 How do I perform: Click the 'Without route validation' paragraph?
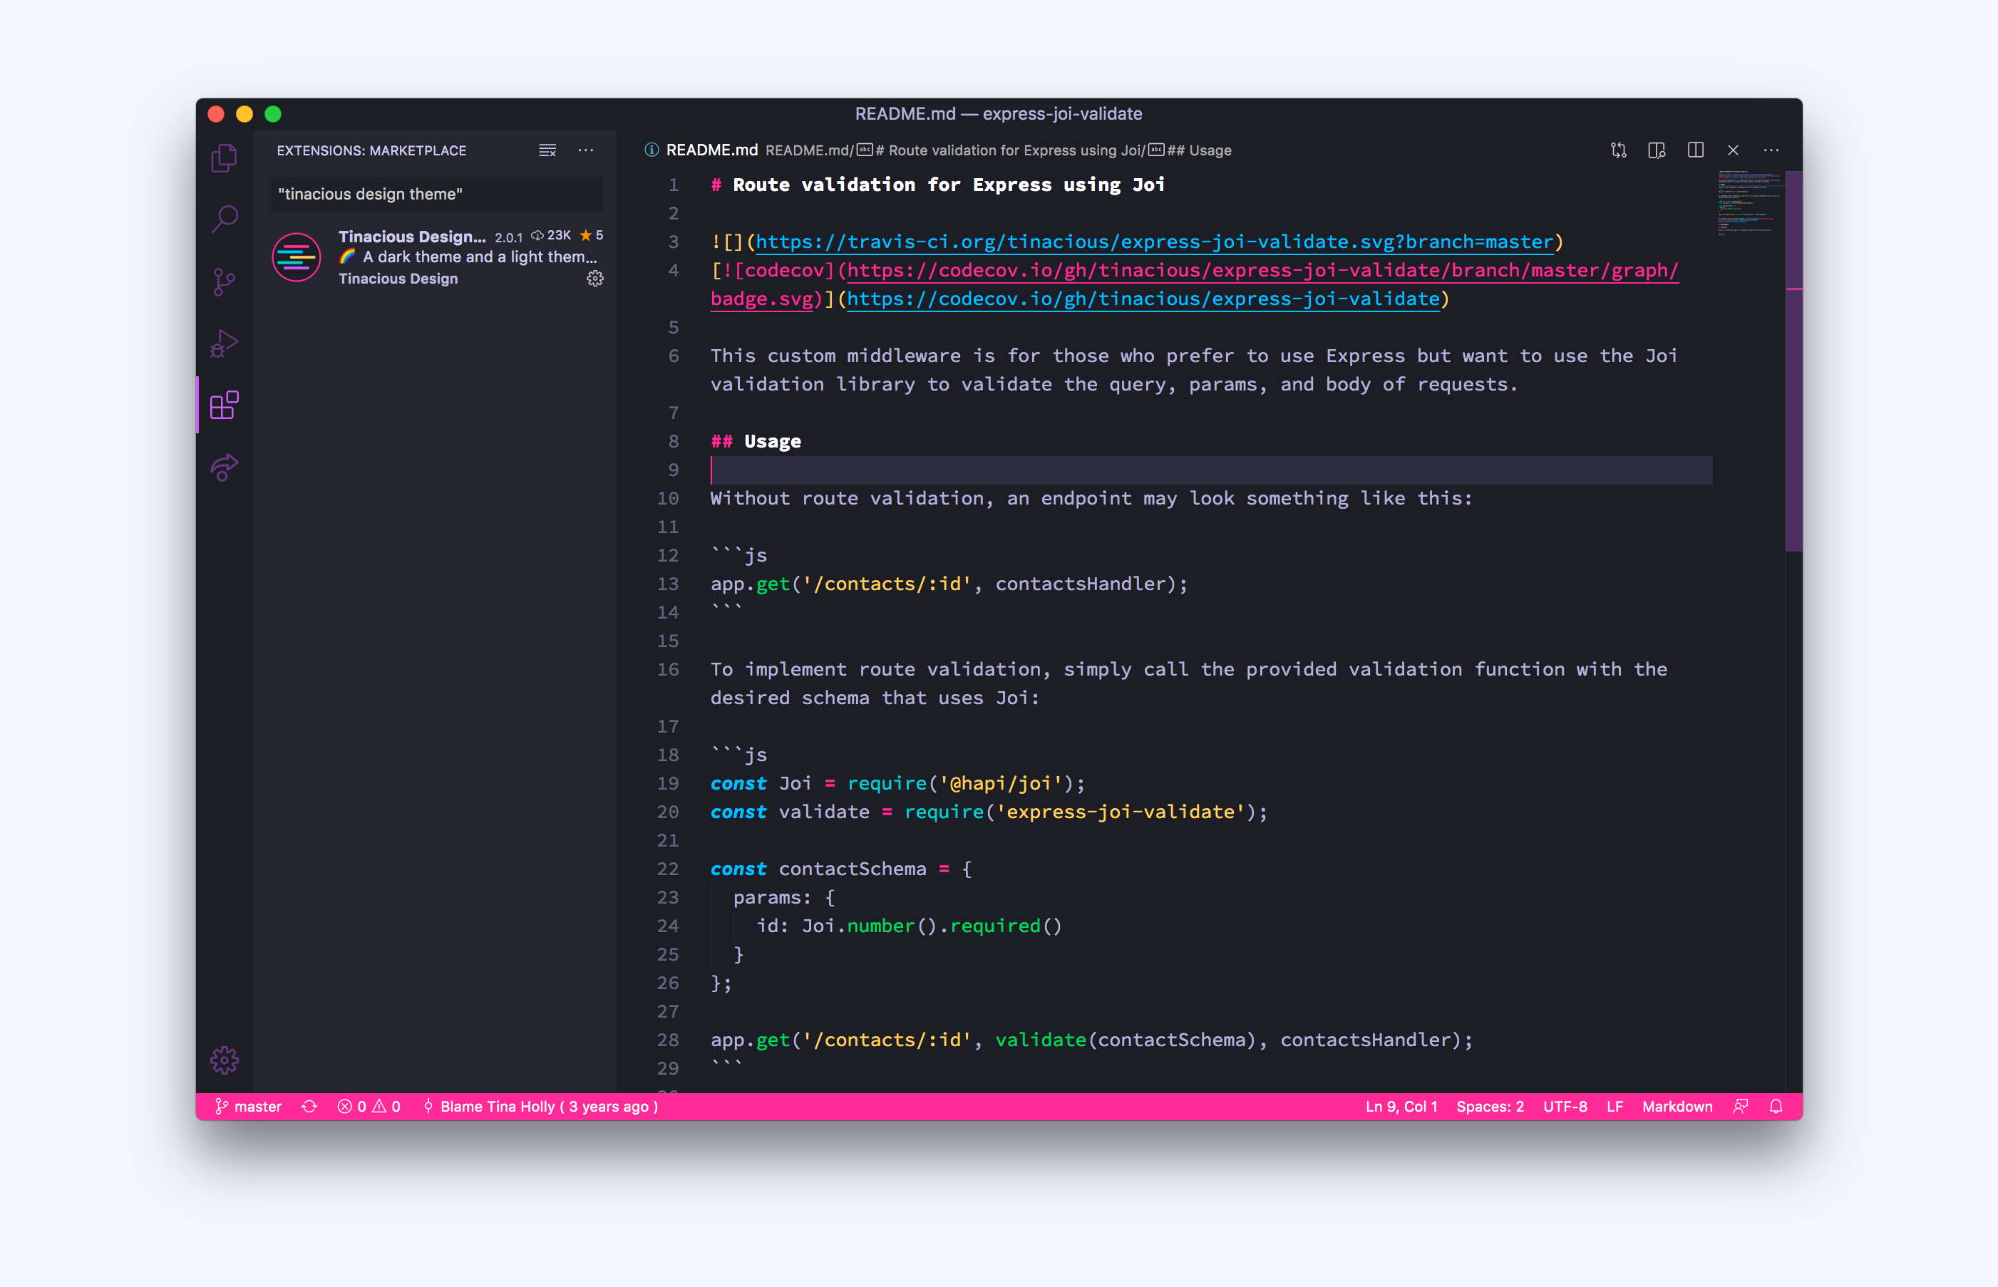[x=1091, y=499]
